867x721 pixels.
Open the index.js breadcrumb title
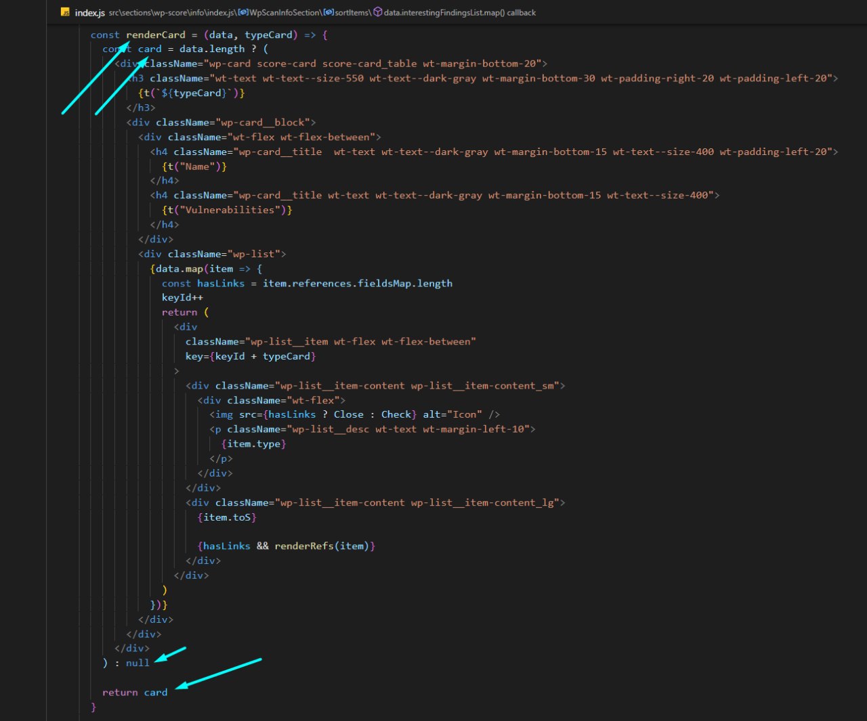(89, 12)
